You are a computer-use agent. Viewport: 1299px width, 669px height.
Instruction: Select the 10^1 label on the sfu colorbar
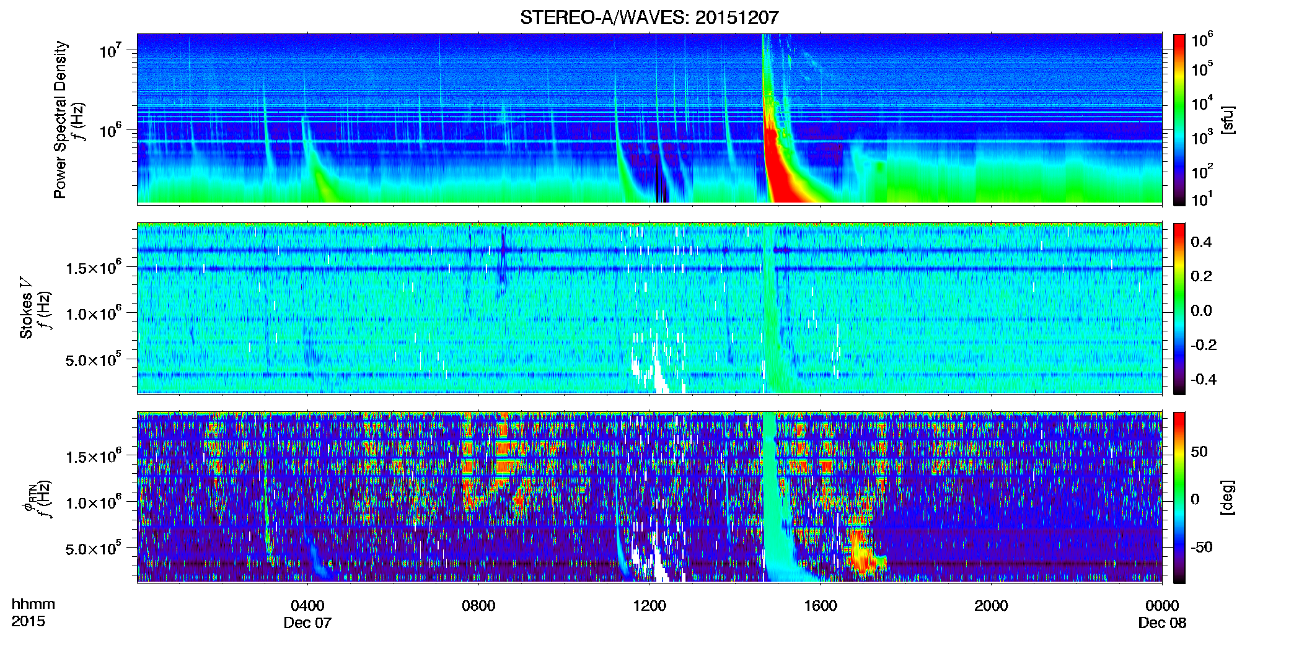1202,199
